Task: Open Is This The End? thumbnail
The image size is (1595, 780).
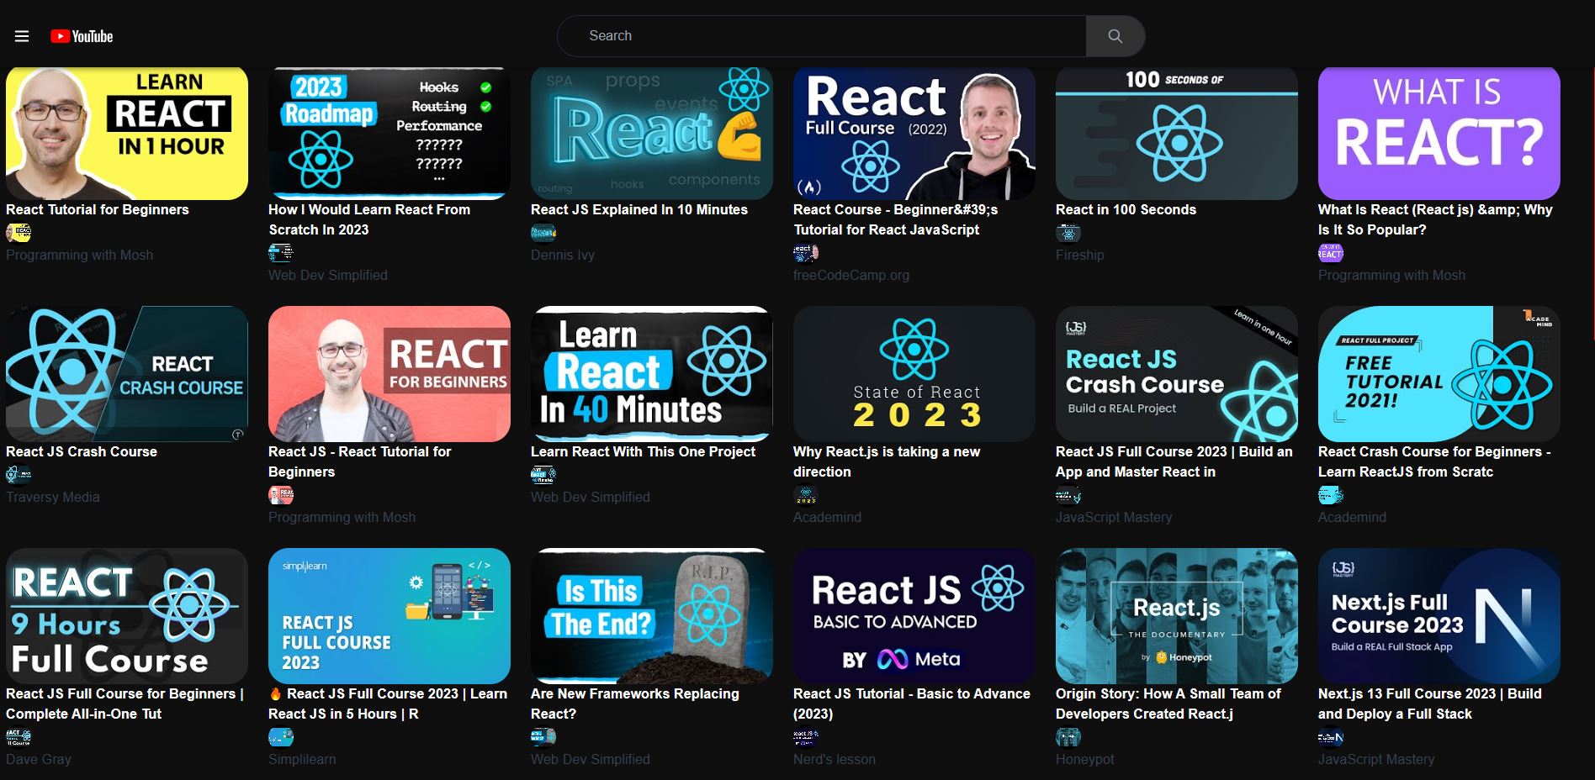Action: (652, 616)
